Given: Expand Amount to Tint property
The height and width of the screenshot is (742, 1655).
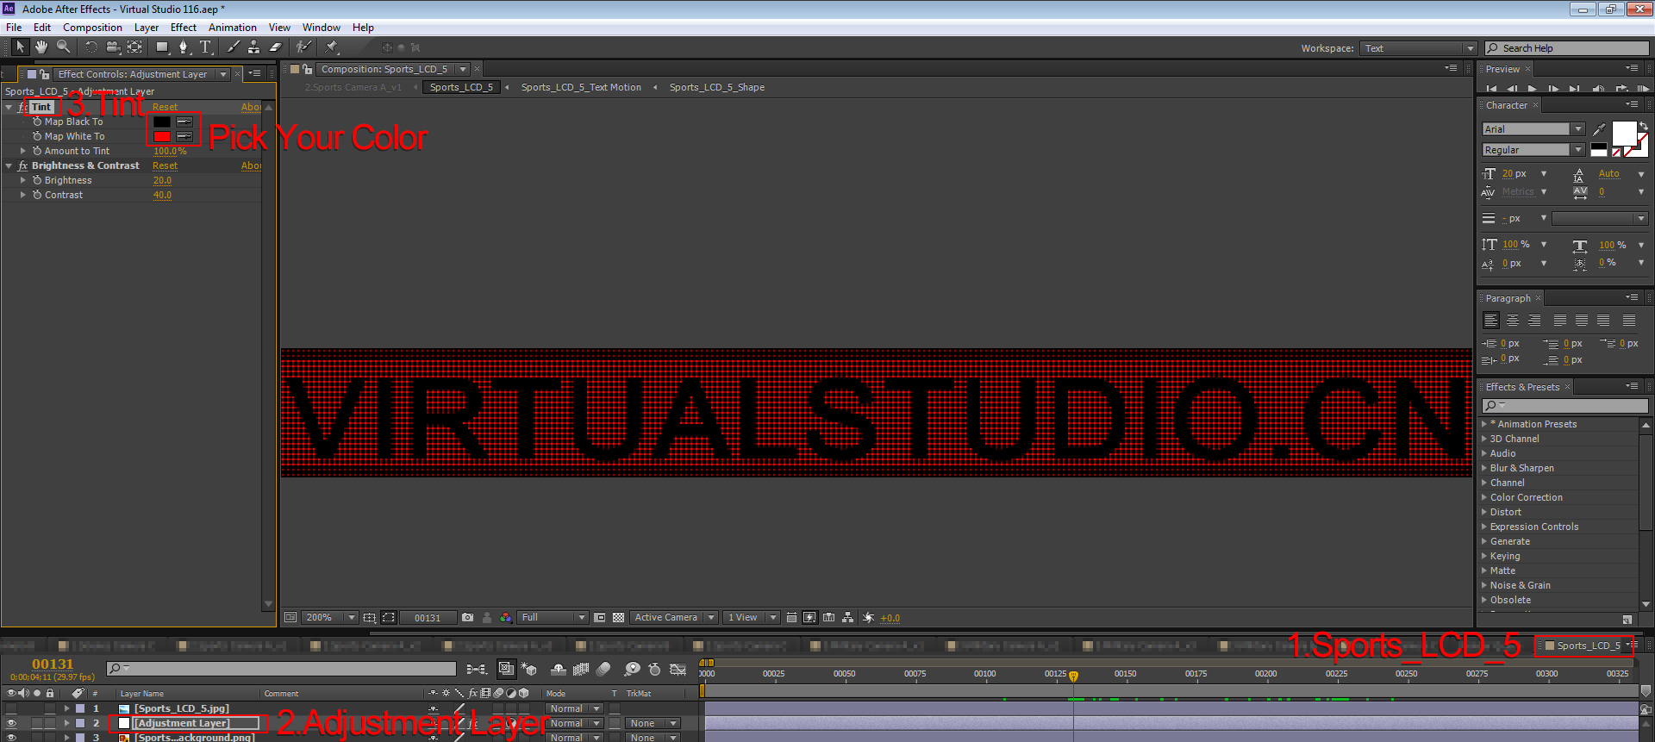Looking at the screenshot, I should [23, 151].
